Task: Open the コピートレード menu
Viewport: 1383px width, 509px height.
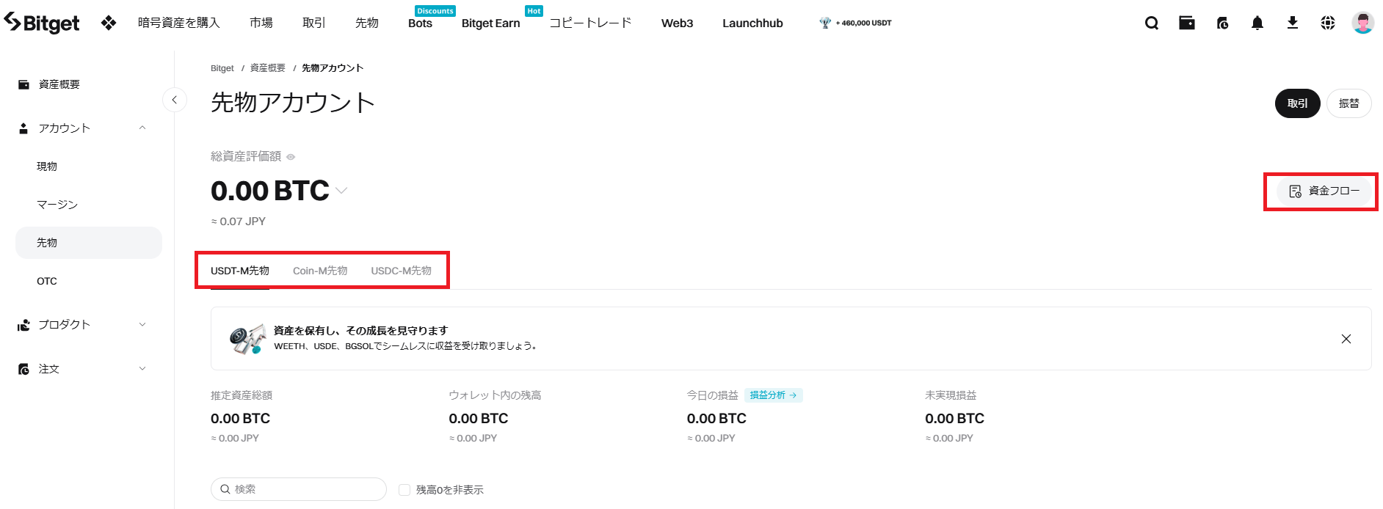Action: pyautogui.click(x=591, y=23)
